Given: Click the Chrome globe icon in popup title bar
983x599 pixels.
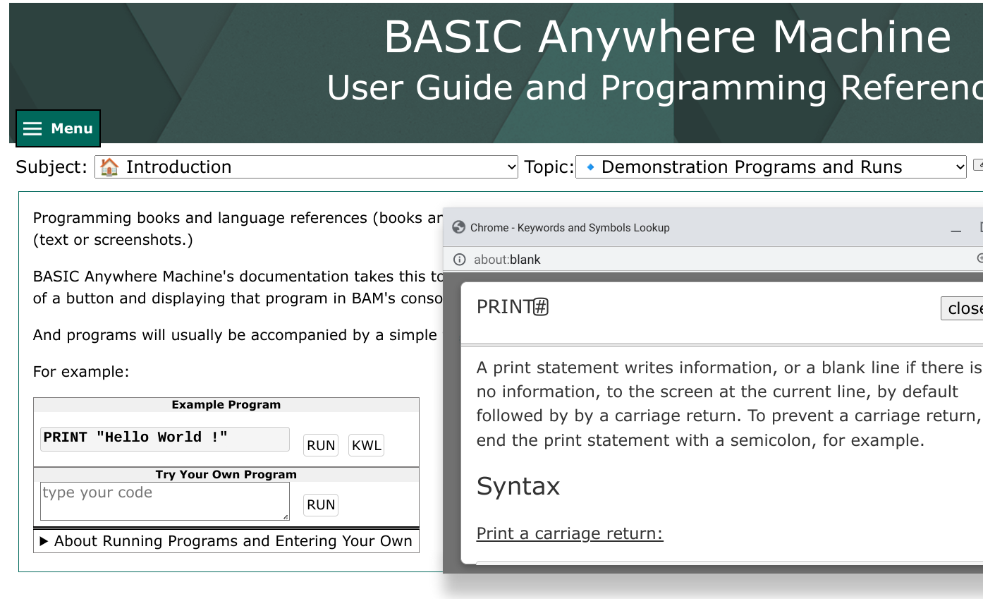Looking at the screenshot, I should (458, 227).
